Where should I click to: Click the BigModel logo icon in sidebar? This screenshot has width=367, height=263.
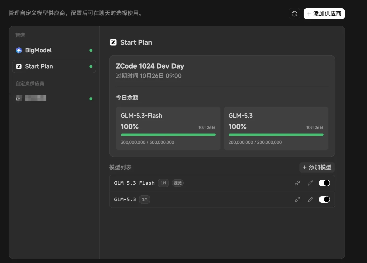(19, 50)
